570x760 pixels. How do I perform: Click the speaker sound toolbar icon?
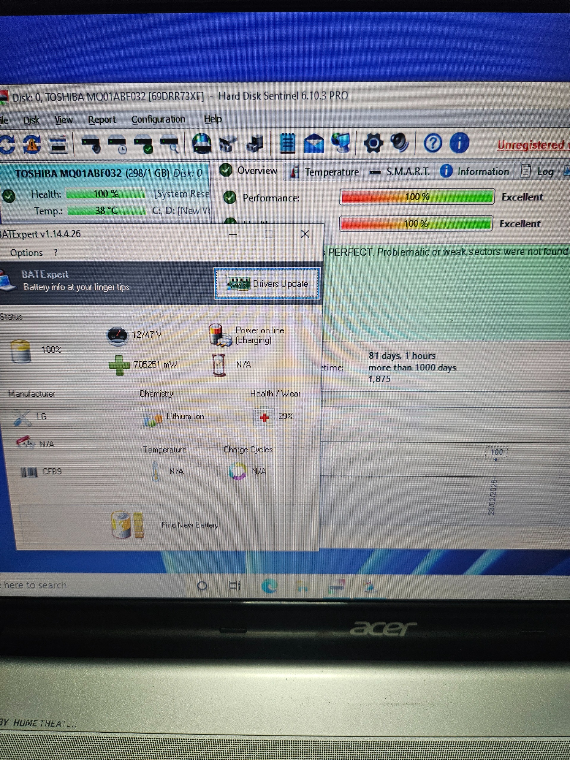pos(400,142)
